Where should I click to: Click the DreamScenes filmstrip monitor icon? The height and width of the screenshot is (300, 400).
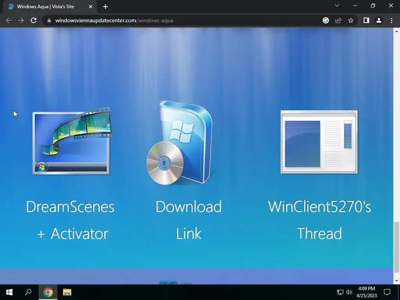pos(72,141)
